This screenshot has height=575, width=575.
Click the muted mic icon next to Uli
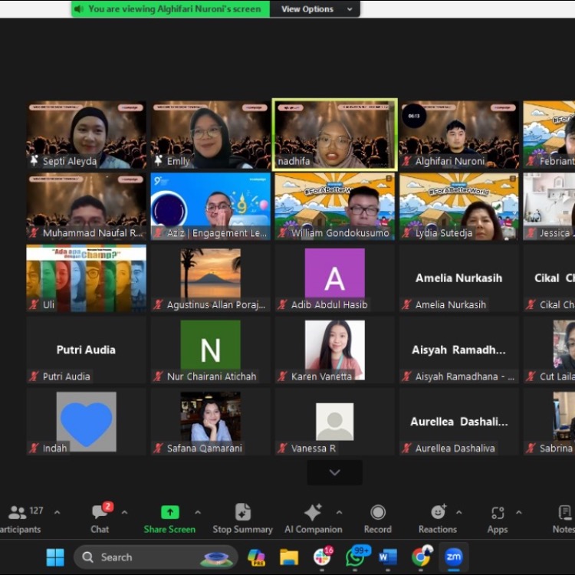pyautogui.click(x=34, y=304)
